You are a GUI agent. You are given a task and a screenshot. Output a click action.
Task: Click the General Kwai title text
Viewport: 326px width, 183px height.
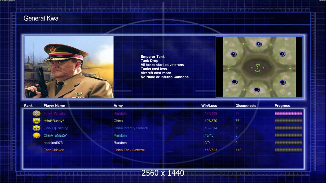click(42, 18)
